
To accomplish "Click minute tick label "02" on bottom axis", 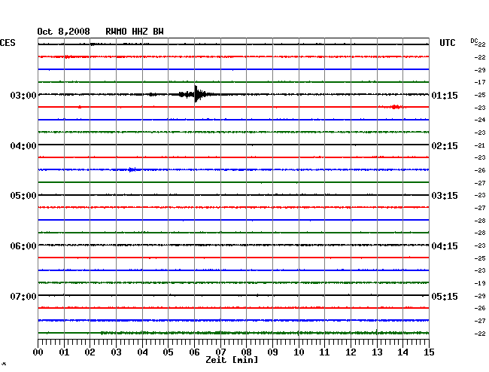I will [90, 352].
